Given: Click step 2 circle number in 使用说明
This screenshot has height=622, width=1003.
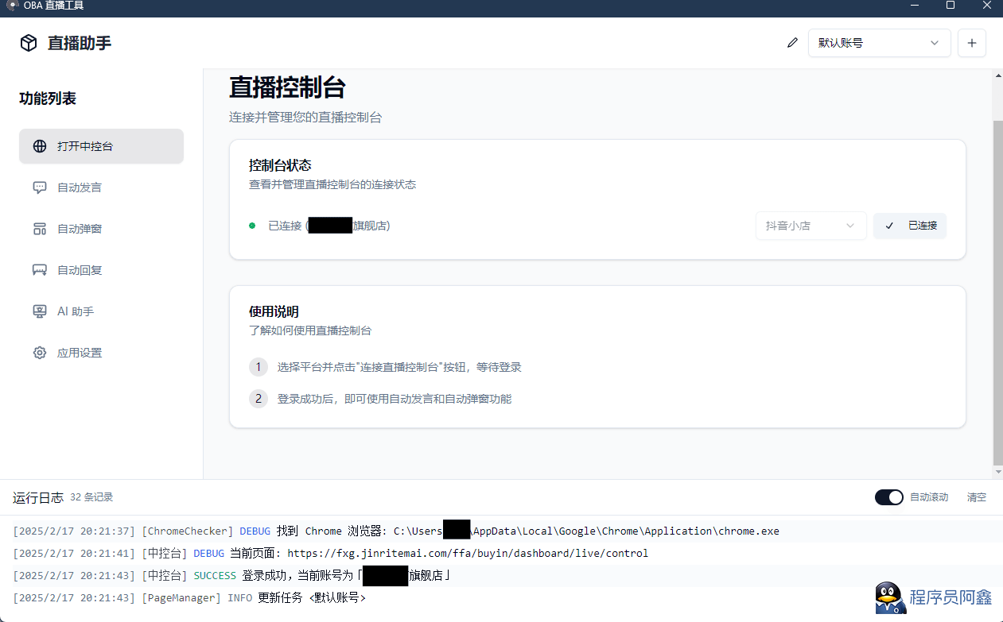Looking at the screenshot, I should point(258,399).
